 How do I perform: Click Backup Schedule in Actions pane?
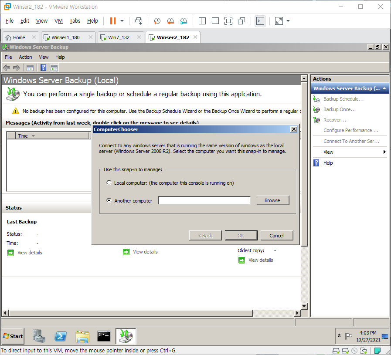click(343, 99)
